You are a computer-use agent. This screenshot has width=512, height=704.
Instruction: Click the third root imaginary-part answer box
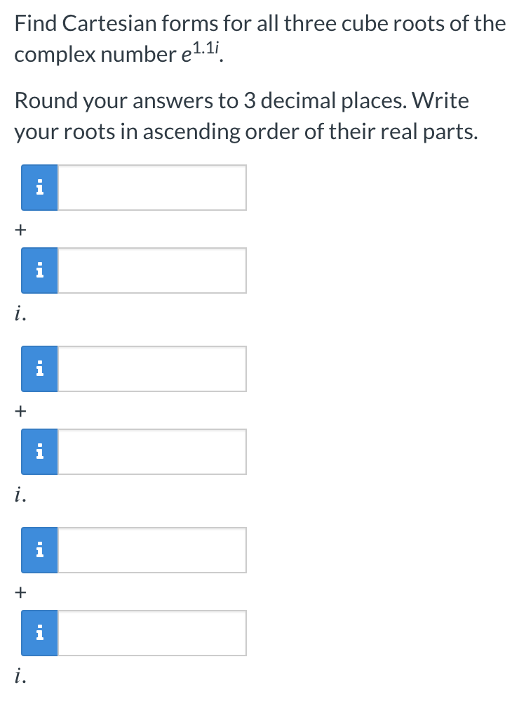151,632
